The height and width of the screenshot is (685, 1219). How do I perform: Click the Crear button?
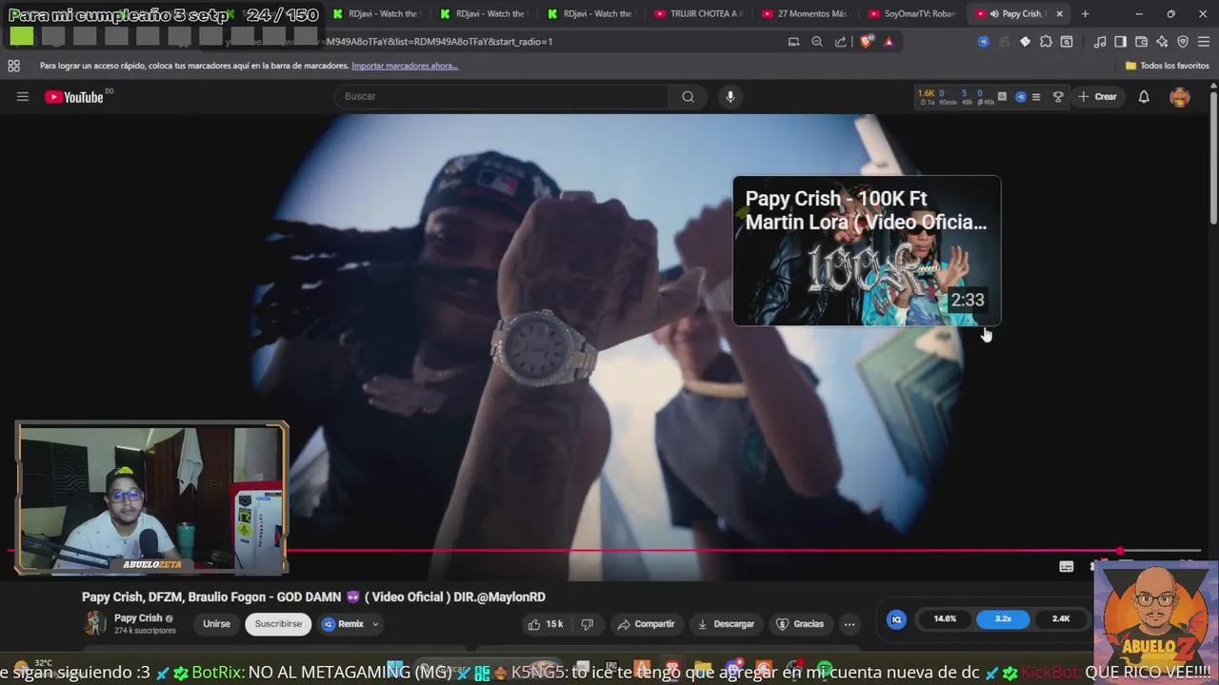(x=1097, y=96)
